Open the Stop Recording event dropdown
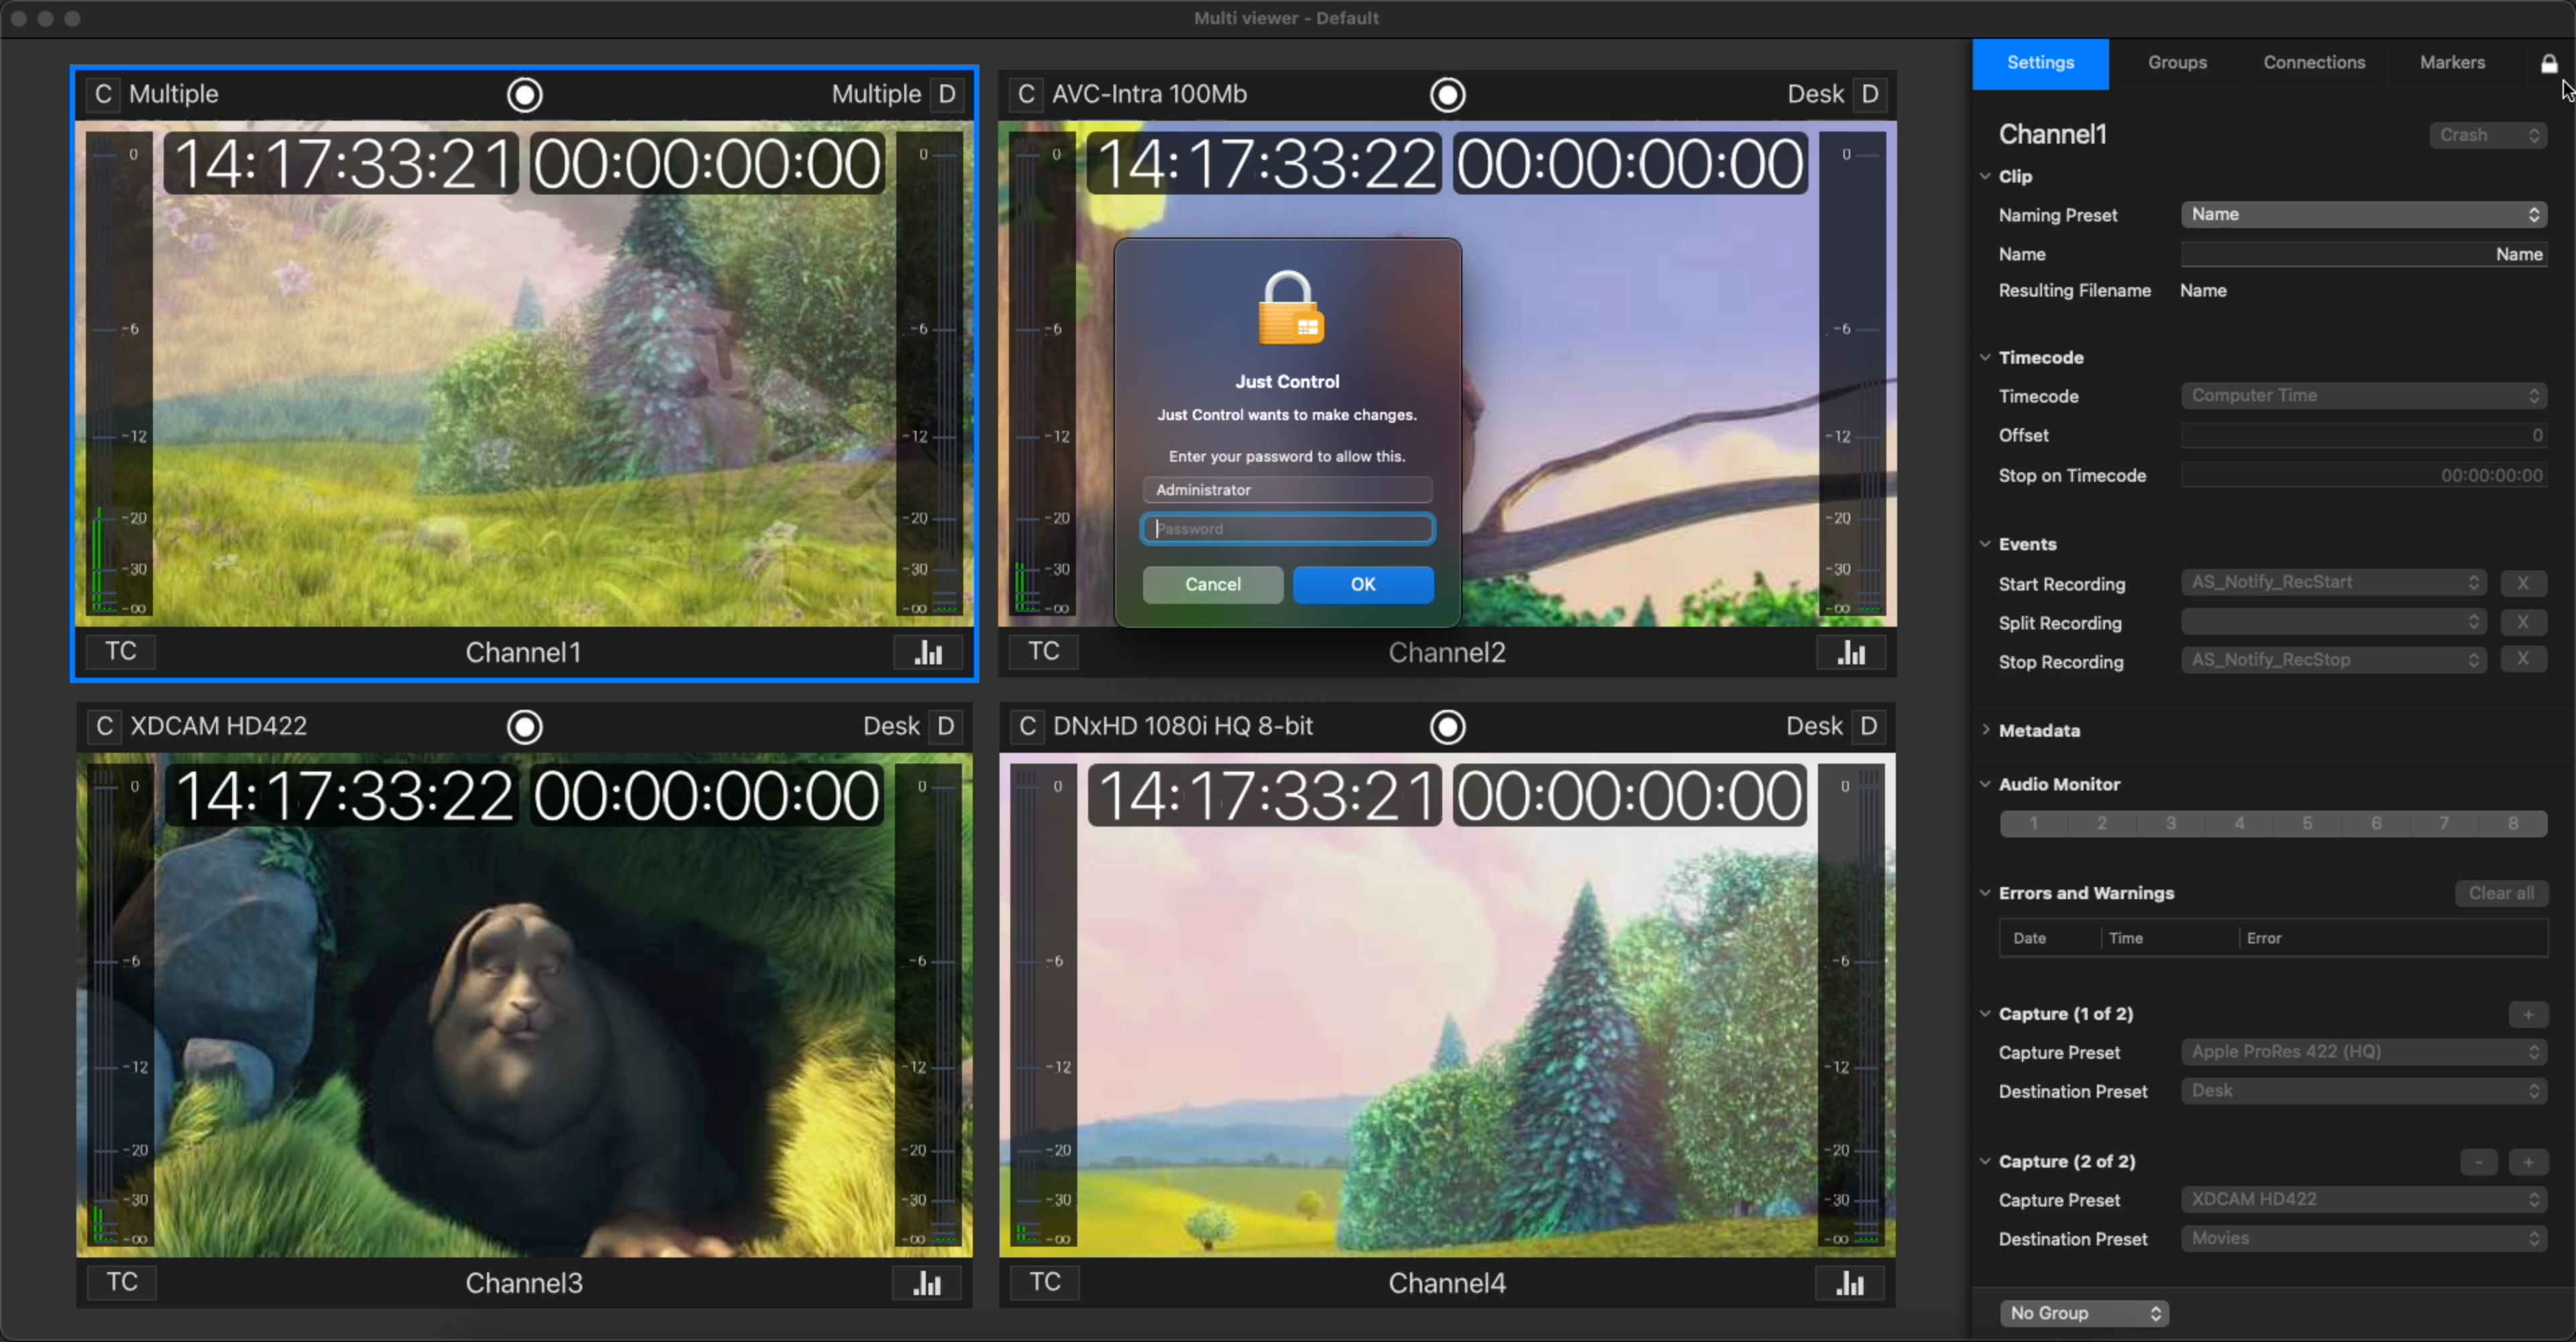The width and height of the screenshot is (2576, 1342). [x=2333, y=660]
